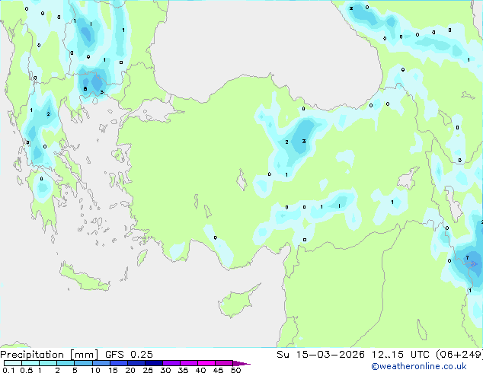Screen dimensions: 483x373
Task: Click the 40–45 mm magenta legend box
Action: (x=206, y=363)
